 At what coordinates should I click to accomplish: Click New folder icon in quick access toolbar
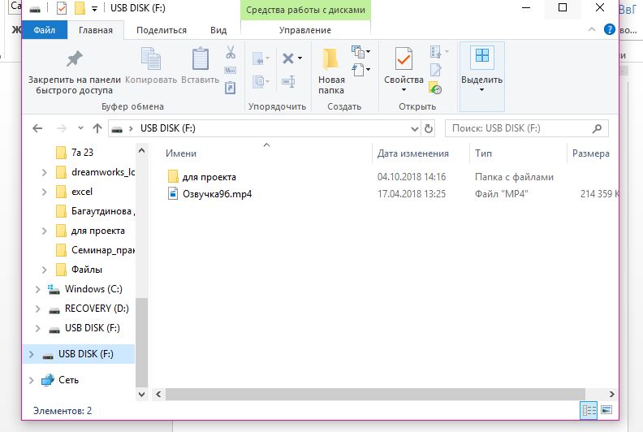[x=80, y=8]
